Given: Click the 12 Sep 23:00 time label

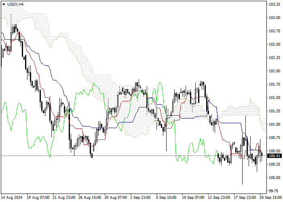Looking at the screenshot, I should [x=219, y=198].
